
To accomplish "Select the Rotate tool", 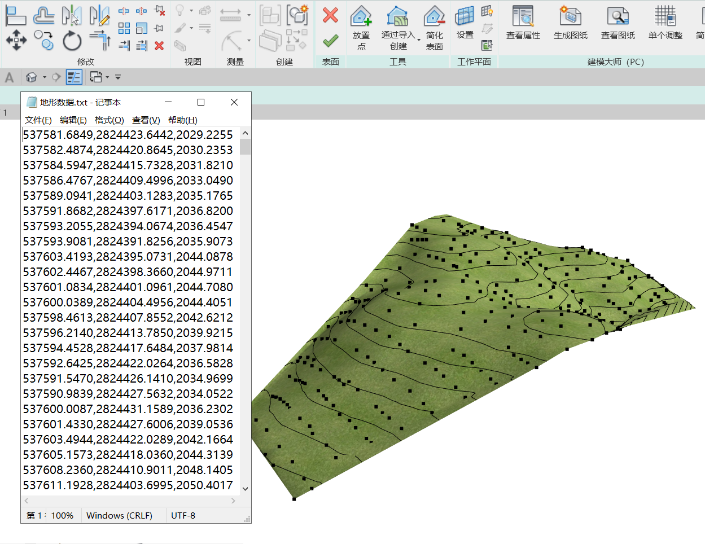I will (x=72, y=41).
